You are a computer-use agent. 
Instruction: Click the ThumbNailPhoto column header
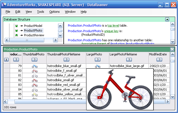[x=34, y=54]
